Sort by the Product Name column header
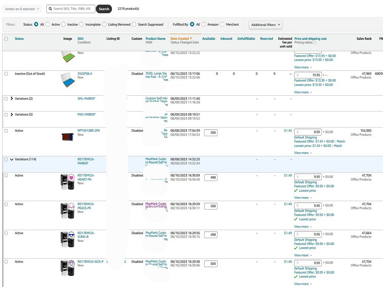 pos(155,39)
